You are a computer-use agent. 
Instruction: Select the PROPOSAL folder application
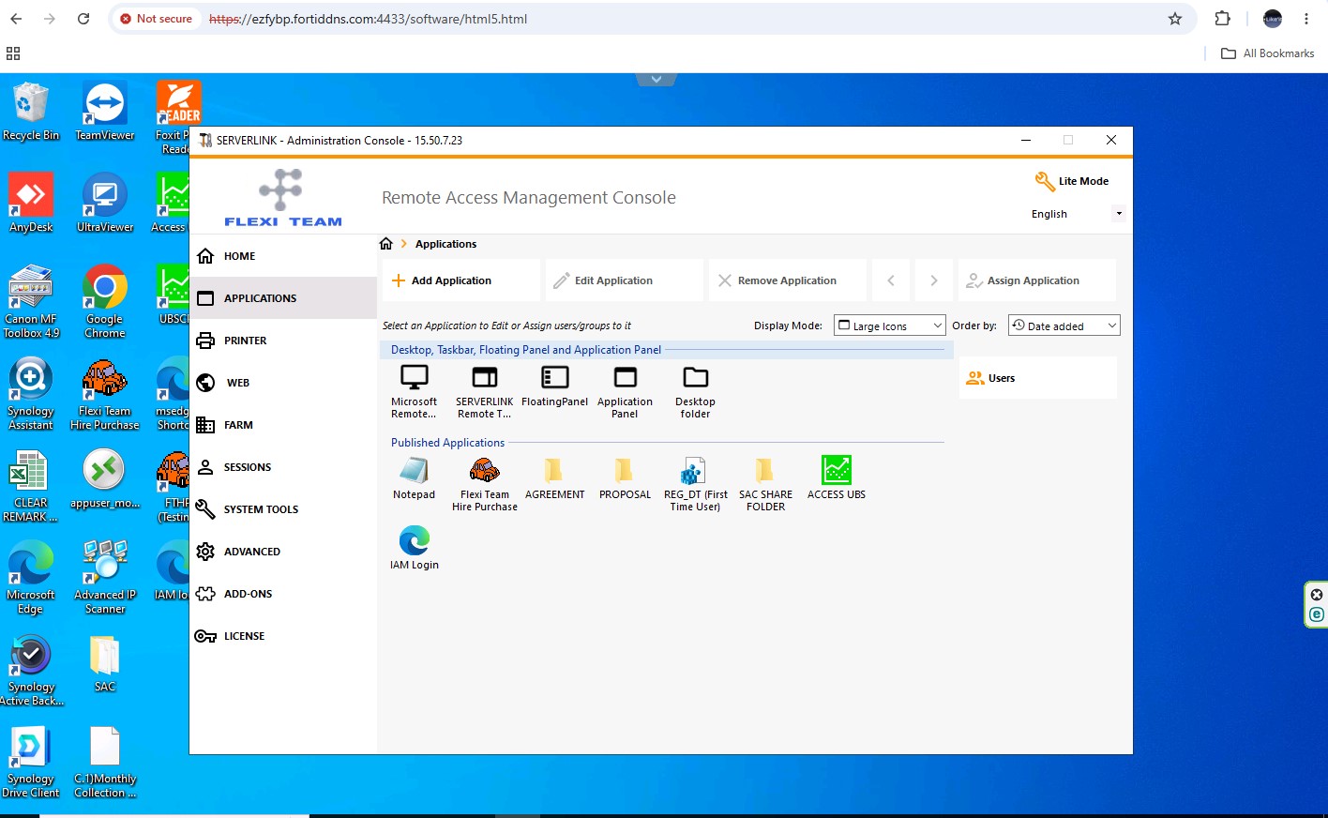click(x=625, y=478)
